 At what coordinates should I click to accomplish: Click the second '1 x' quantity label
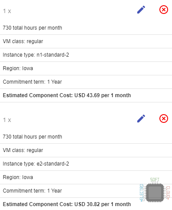[7, 120]
